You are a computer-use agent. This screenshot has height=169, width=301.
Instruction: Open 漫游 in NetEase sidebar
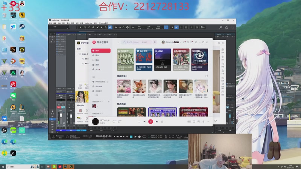101,65
